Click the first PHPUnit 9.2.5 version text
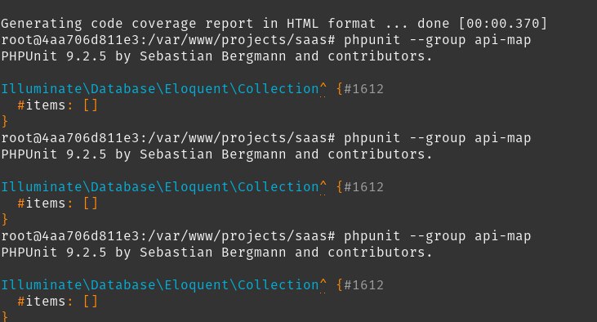The height and width of the screenshot is (322, 597). [54, 56]
